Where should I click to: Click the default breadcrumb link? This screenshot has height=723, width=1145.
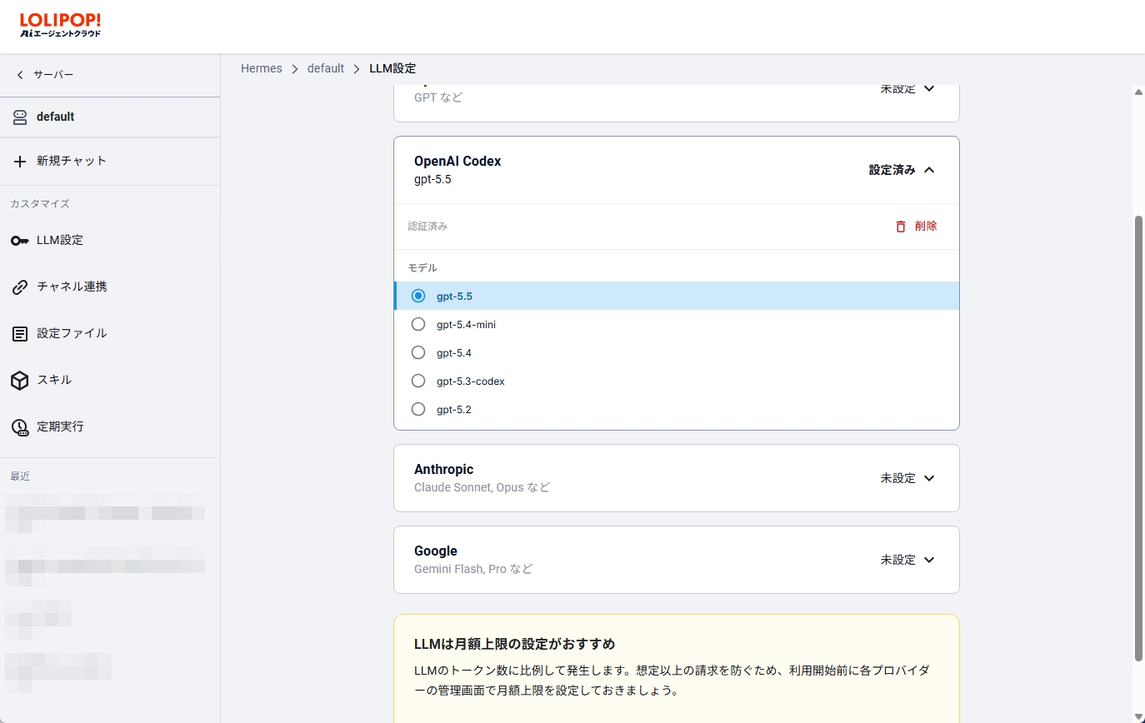tap(326, 68)
